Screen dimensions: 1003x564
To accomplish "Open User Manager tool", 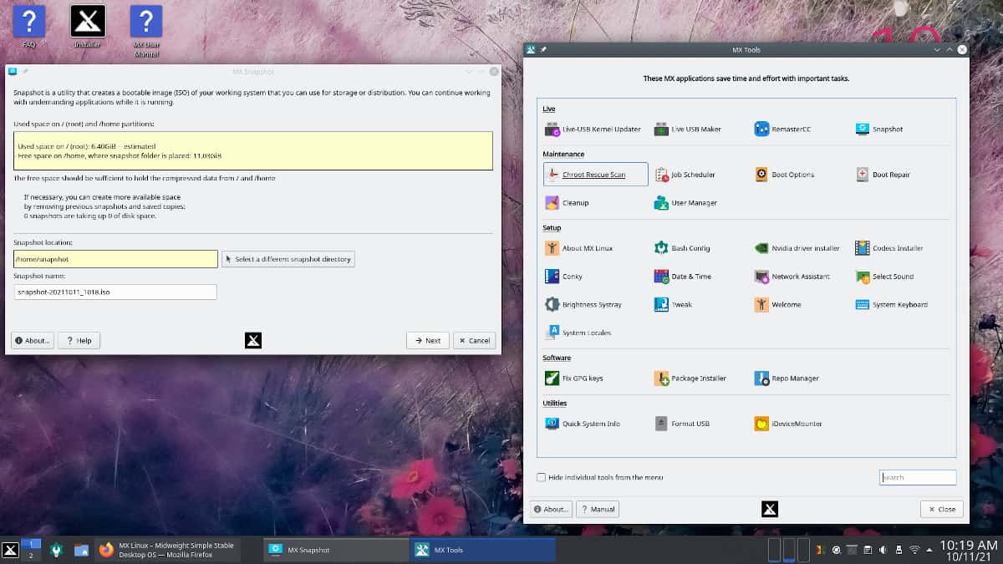I will coord(685,203).
